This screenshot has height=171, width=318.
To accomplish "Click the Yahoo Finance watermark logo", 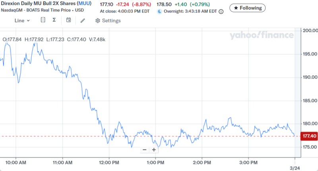I will 261,36.
